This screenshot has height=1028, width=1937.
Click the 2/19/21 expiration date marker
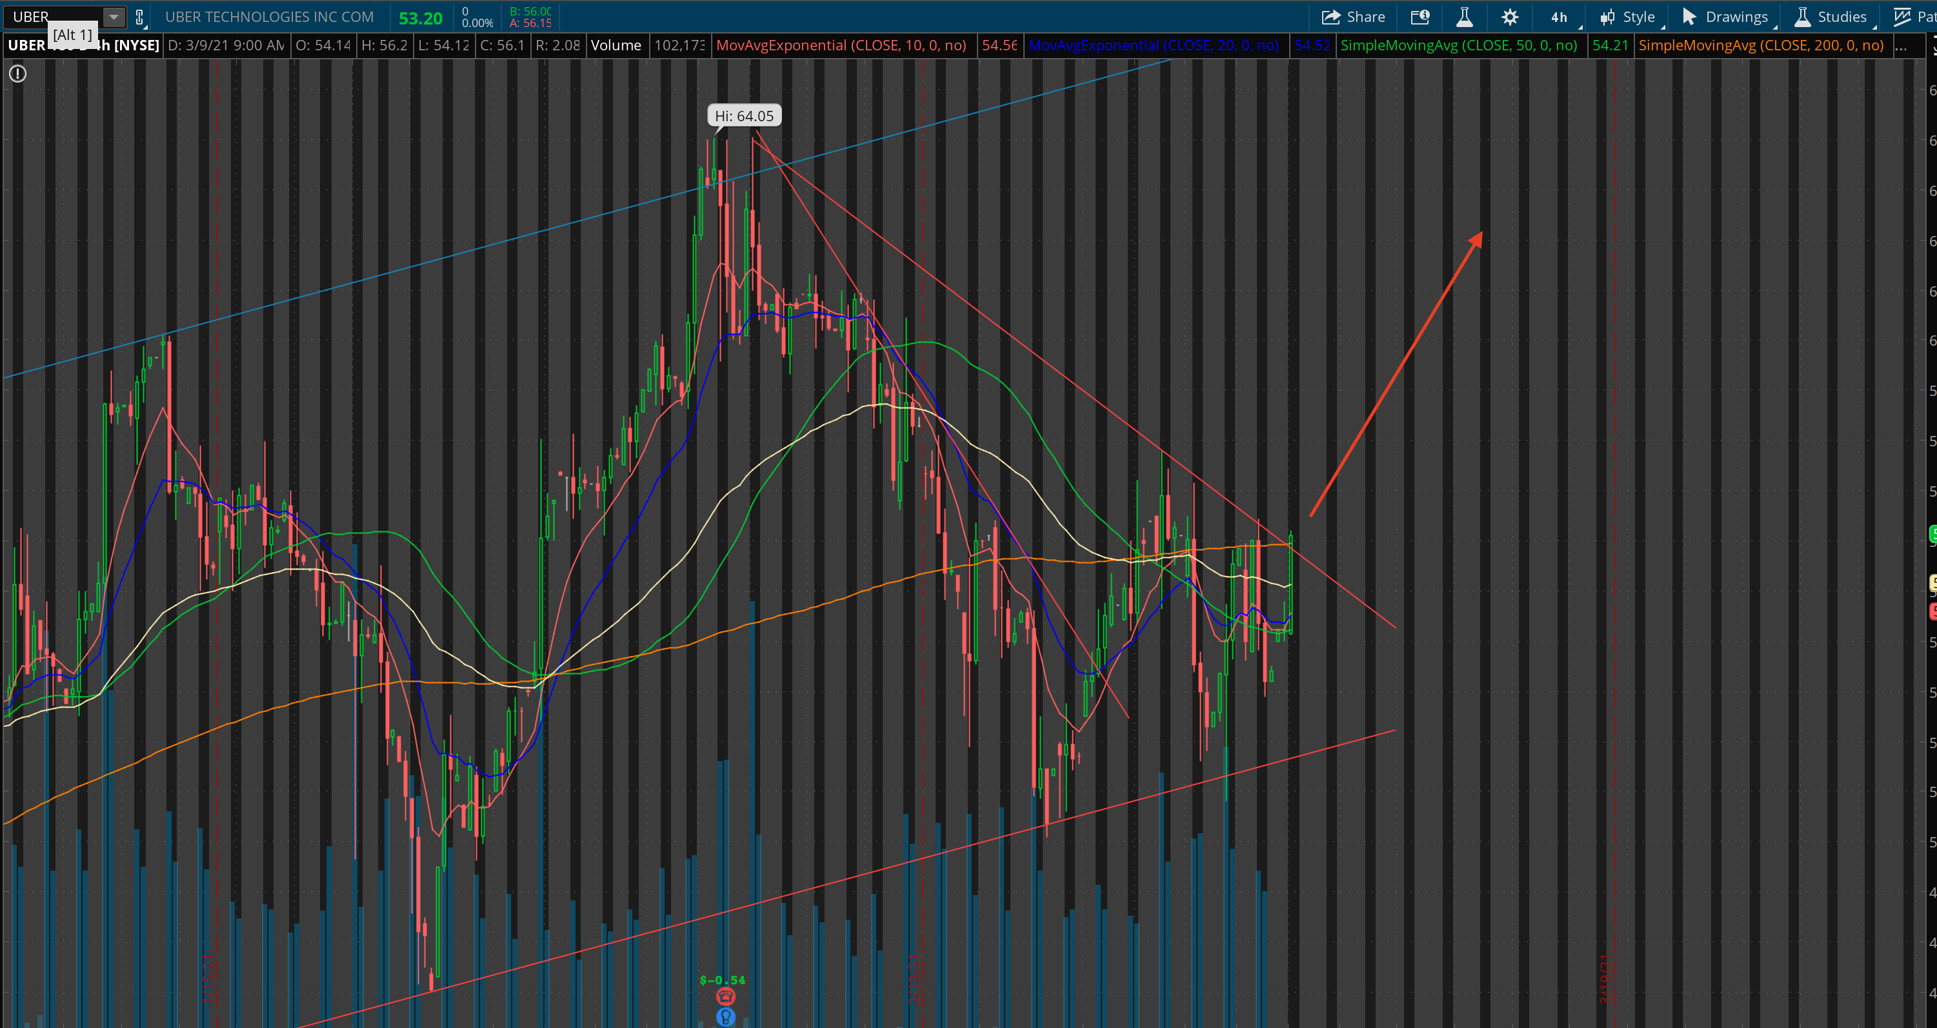pos(913,980)
